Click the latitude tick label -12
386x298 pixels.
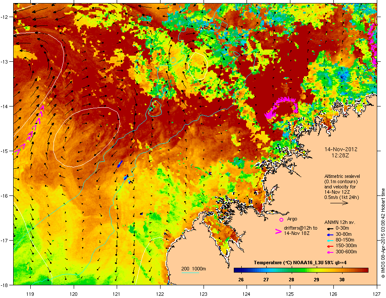click(x=4, y=17)
